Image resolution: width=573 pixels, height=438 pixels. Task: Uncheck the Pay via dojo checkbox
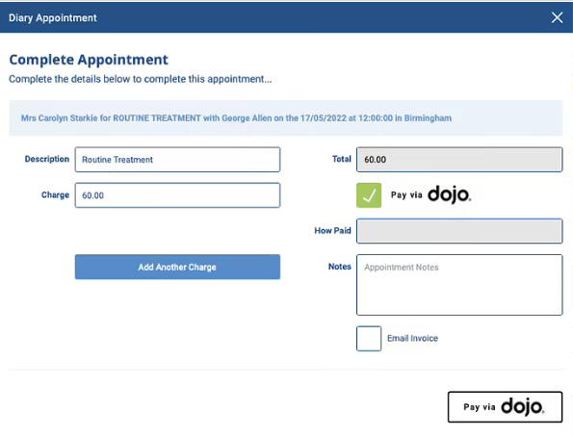[x=369, y=195]
